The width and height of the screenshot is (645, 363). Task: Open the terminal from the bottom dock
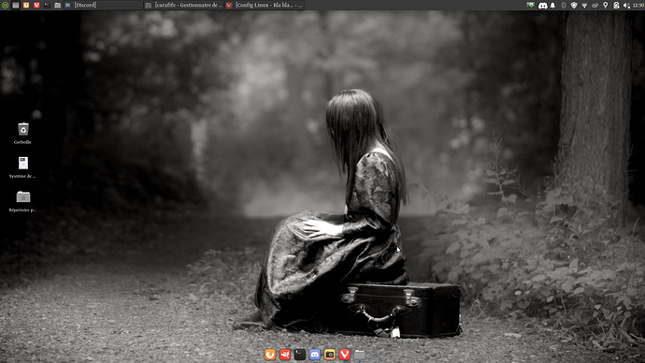tap(300, 355)
